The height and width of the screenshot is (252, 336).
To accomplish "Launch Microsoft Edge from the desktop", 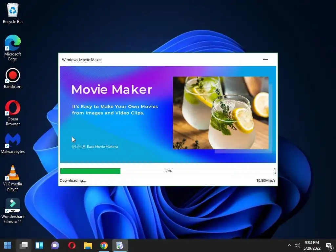I will [13, 48].
